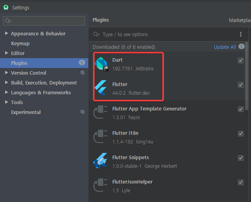Select the Flutter plugin name
Image resolution: width=251 pixels, height=202 pixels.
click(120, 84)
